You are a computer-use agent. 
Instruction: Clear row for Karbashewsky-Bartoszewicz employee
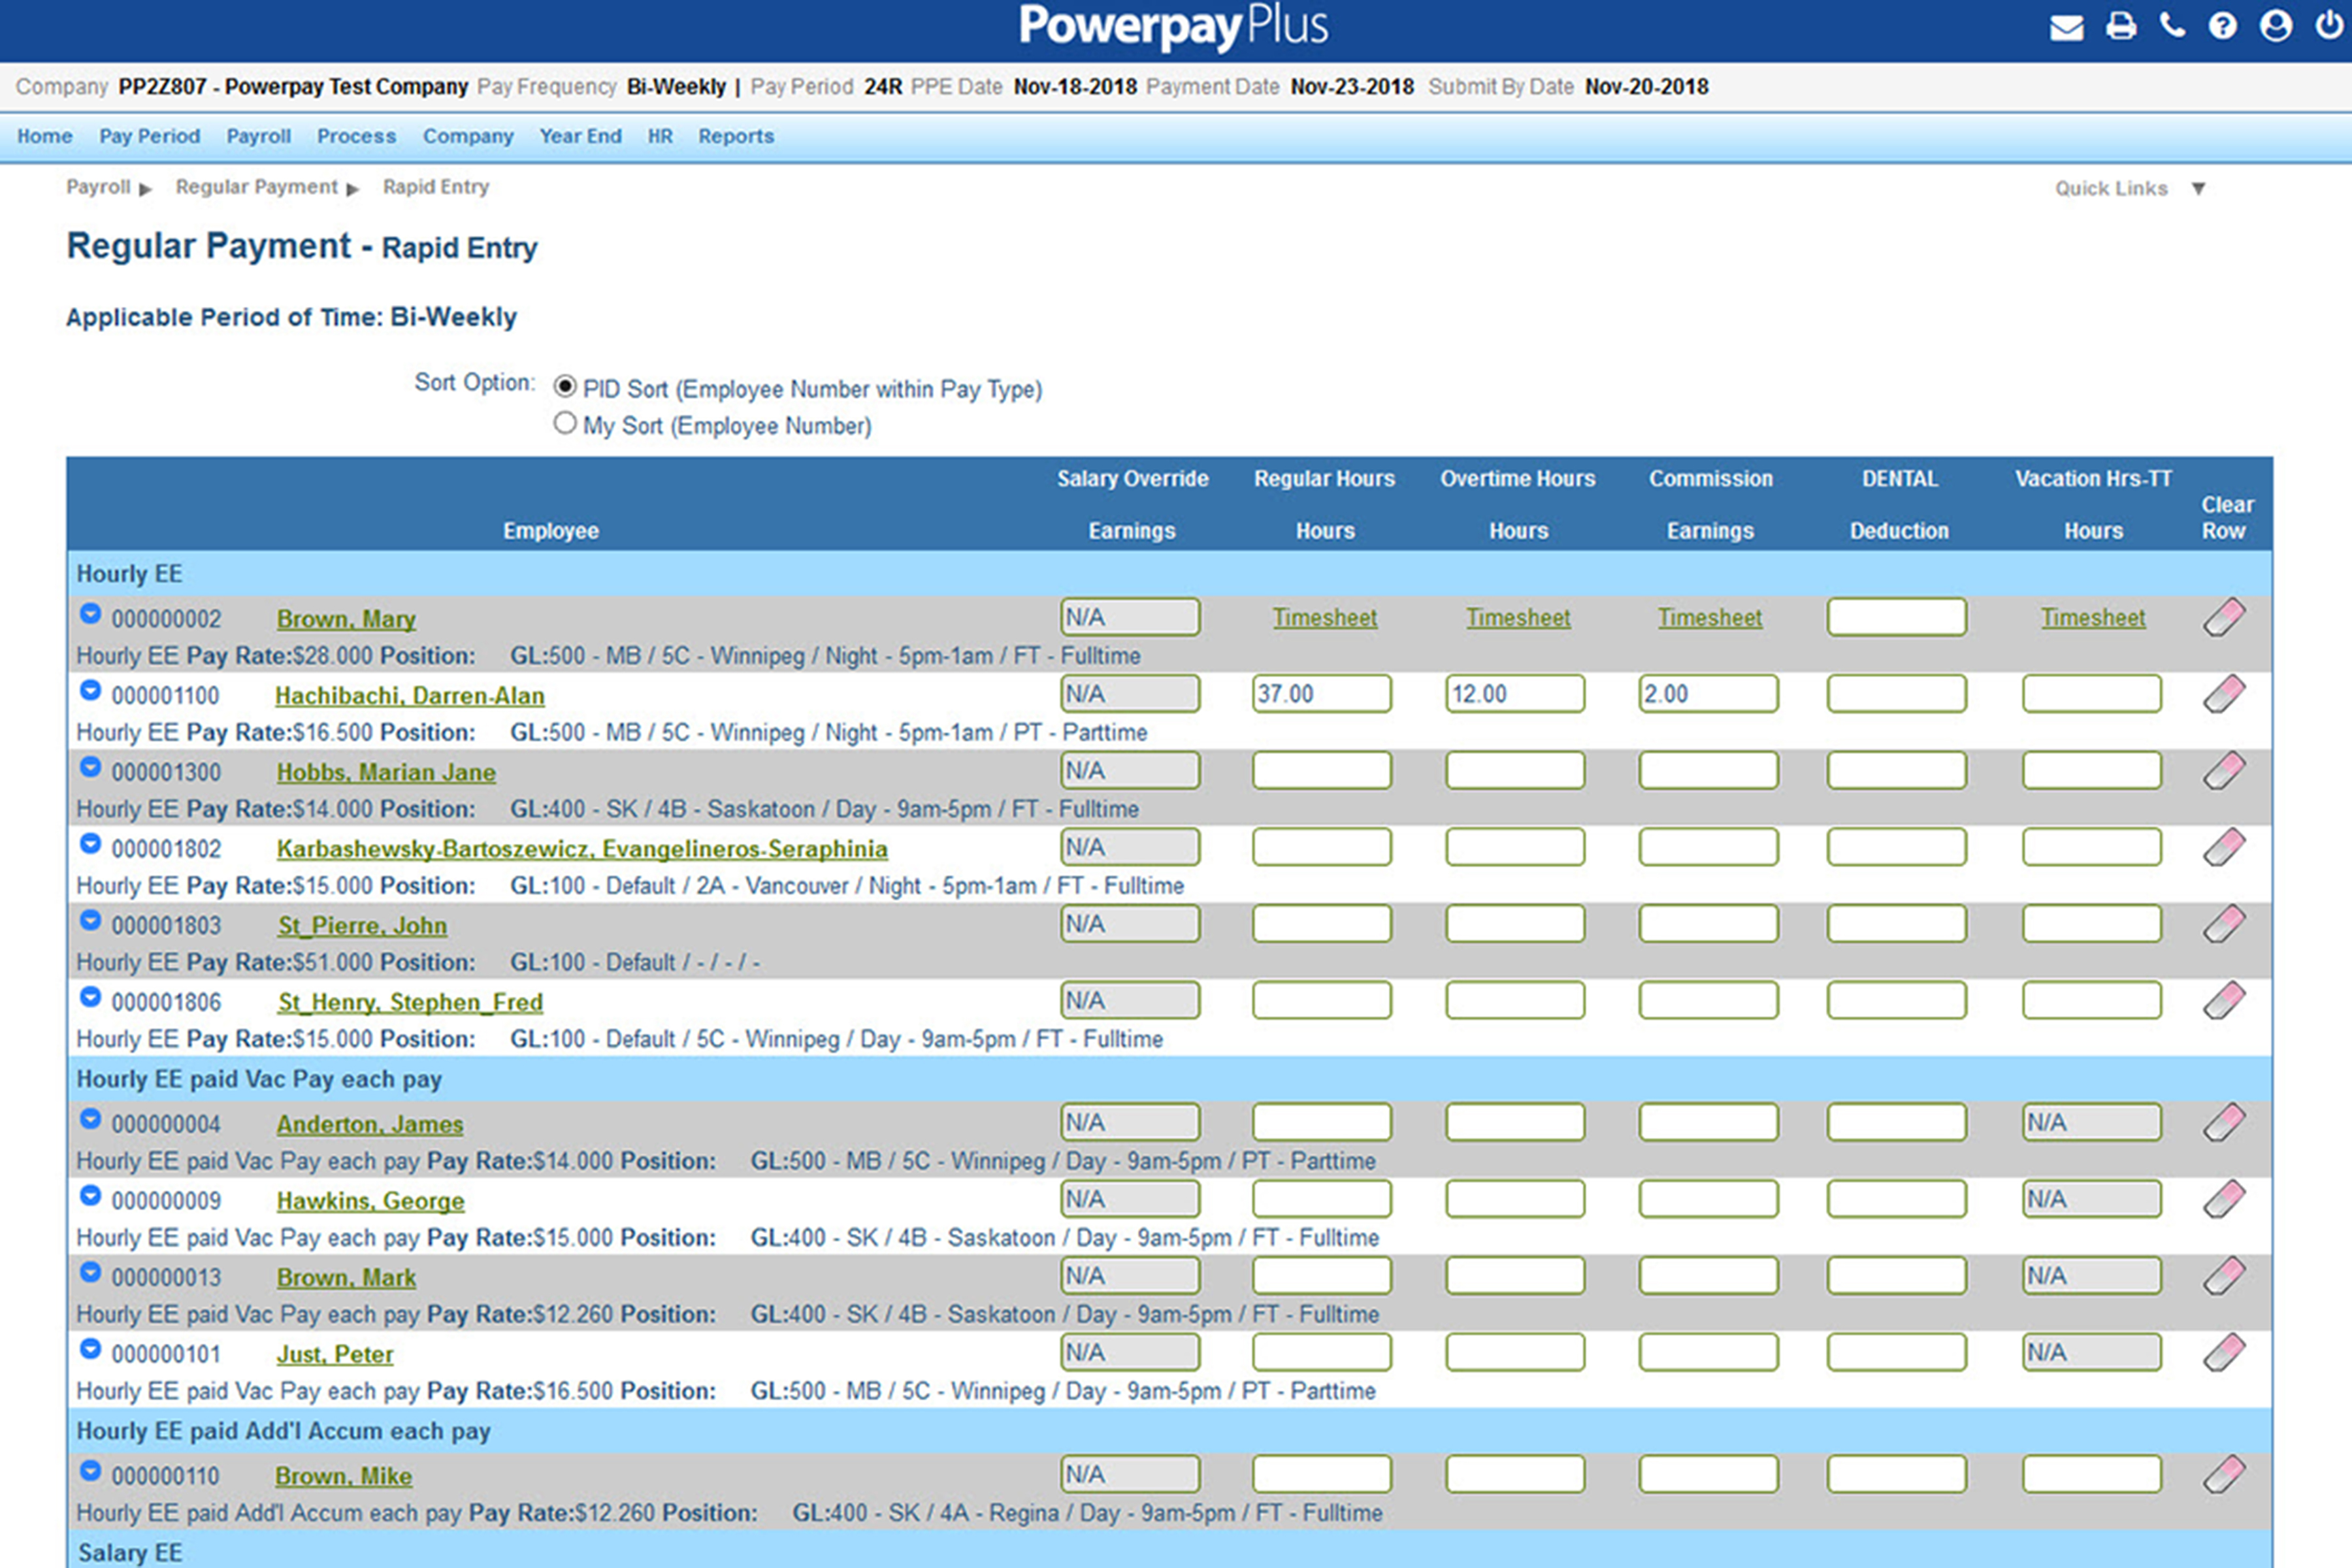2223,848
